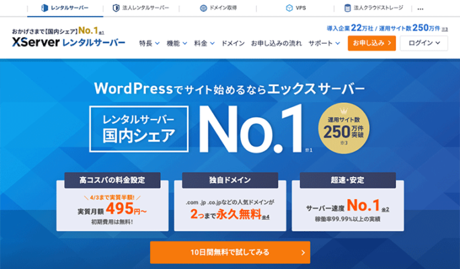Open the VPS tab

296,8
